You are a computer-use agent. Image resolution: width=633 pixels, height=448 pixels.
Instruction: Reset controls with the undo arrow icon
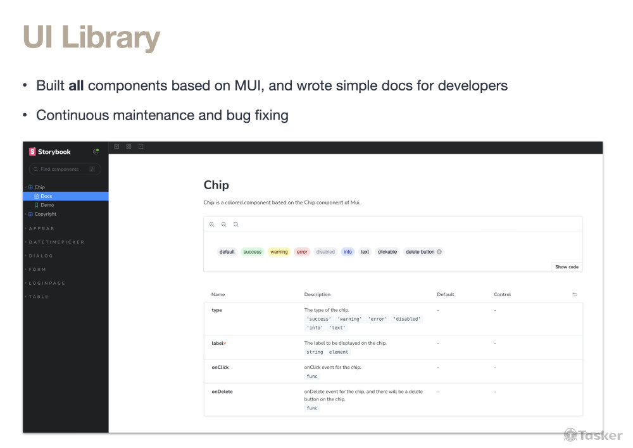[x=574, y=294]
